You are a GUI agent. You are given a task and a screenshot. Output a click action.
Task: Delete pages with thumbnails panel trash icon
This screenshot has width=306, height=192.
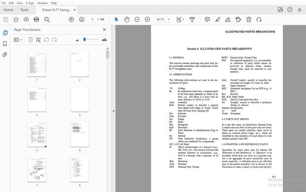point(31,40)
